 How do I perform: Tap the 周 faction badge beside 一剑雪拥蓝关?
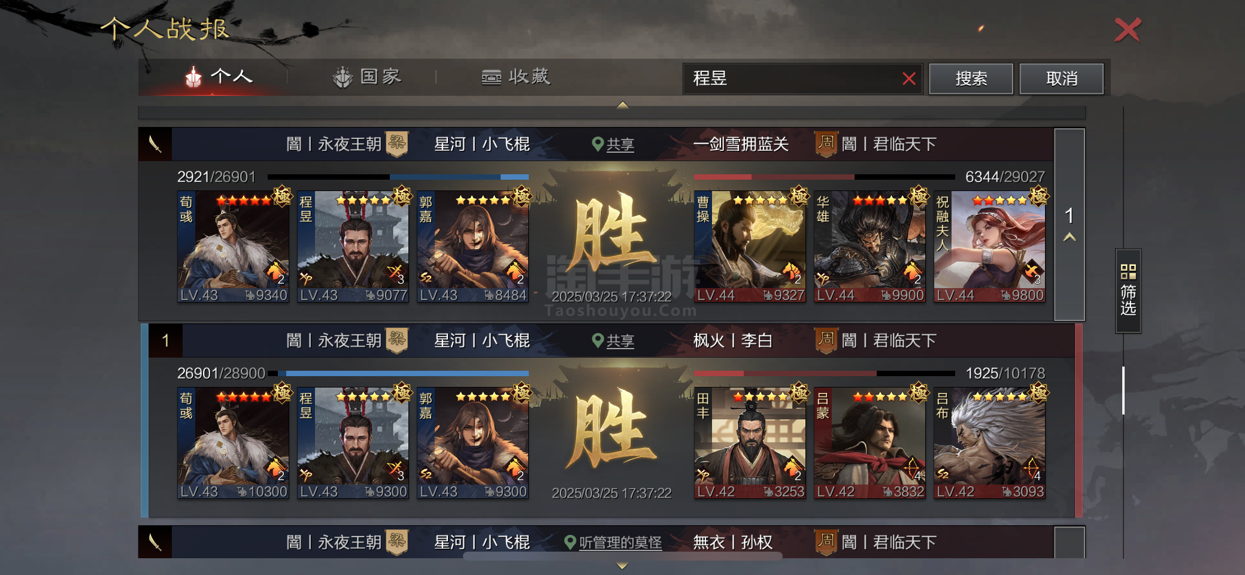[x=826, y=144]
